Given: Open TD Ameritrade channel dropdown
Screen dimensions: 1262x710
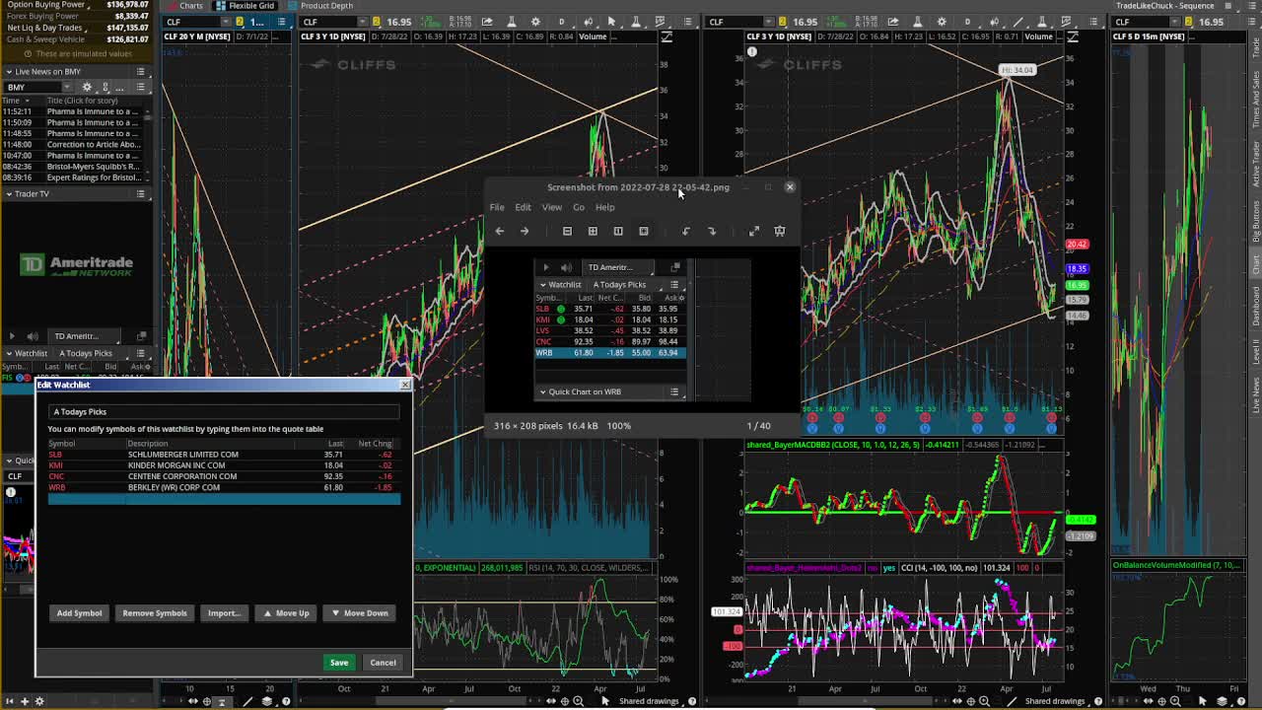Looking at the screenshot, I should 85,336.
